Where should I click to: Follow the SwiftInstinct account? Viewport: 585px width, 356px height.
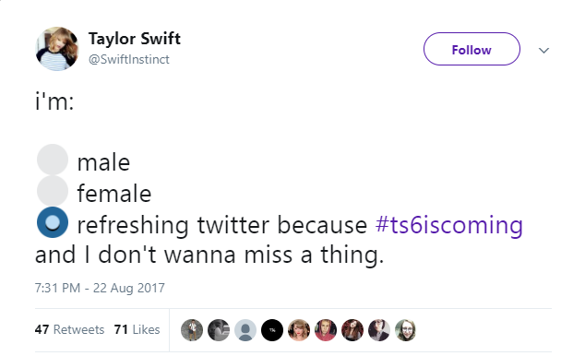(x=472, y=49)
